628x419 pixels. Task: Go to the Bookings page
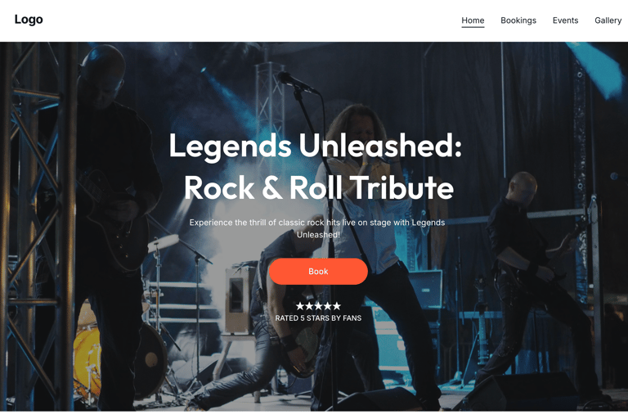click(x=518, y=20)
